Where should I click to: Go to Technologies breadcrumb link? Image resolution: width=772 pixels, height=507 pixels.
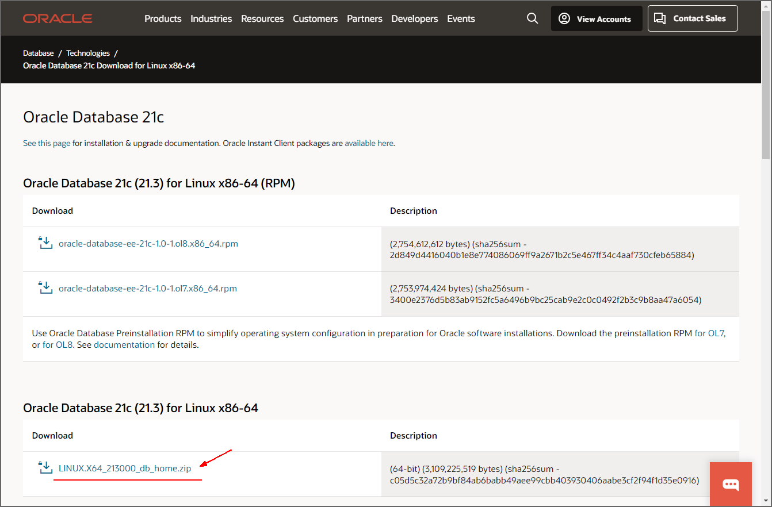pos(88,53)
